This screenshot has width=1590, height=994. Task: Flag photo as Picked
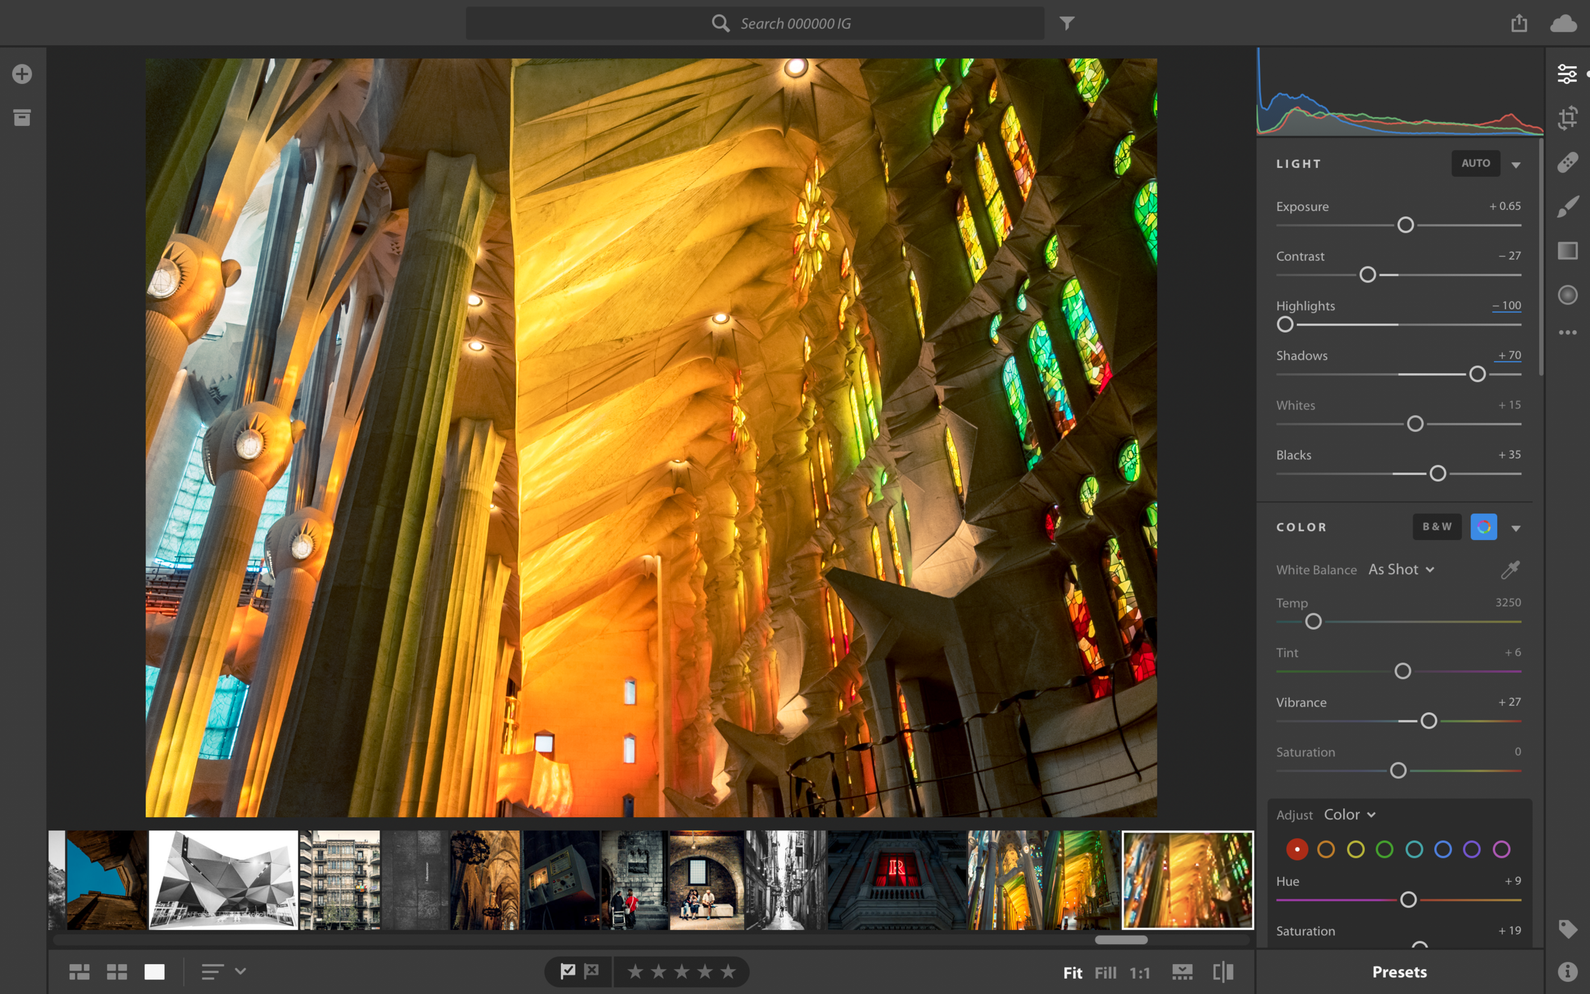(568, 971)
